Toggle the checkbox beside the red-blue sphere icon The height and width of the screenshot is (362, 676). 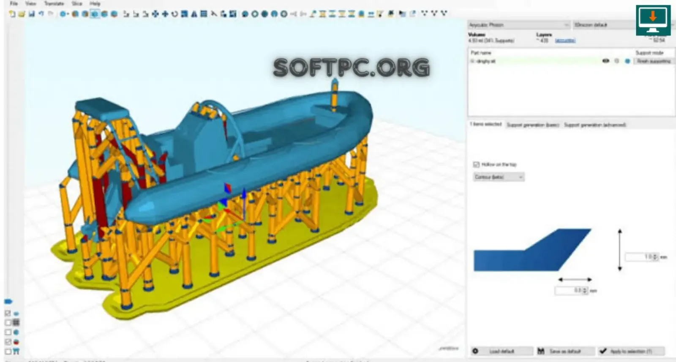click(8, 342)
